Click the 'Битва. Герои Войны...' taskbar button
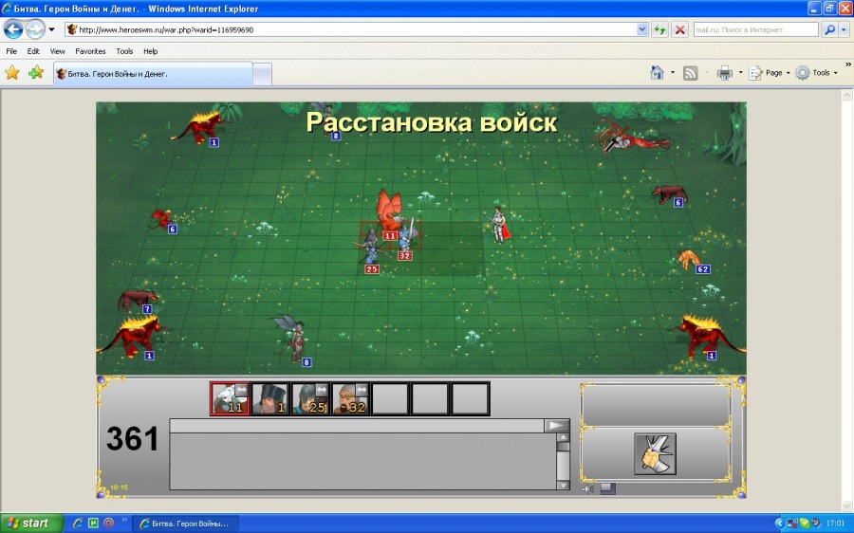 click(185, 524)
